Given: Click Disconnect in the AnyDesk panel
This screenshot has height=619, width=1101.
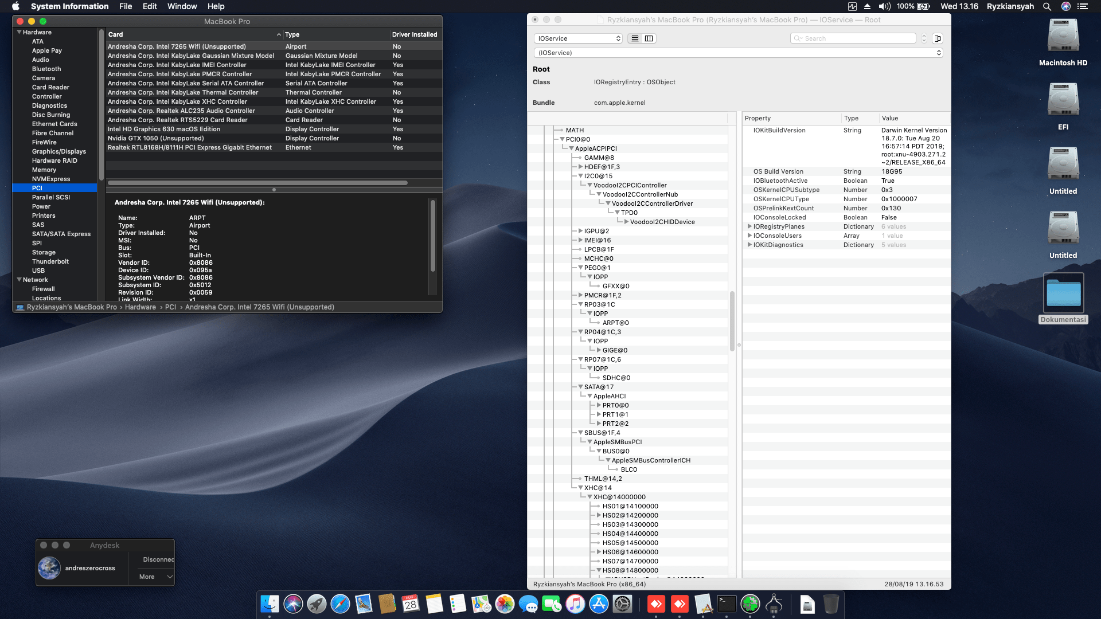Looking at the screenshot, I should pyautogui.click(x=158, y=559).
